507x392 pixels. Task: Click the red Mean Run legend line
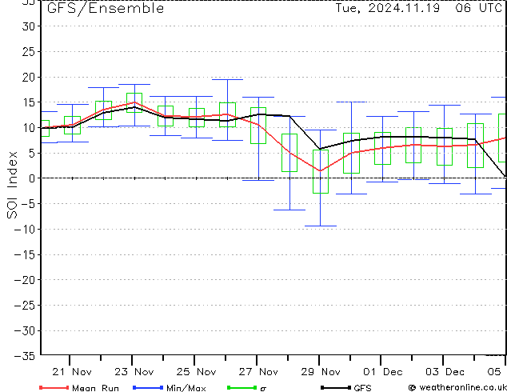pos(54,387)
